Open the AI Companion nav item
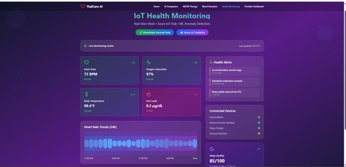346x167 pixels. tap(171, 6)
